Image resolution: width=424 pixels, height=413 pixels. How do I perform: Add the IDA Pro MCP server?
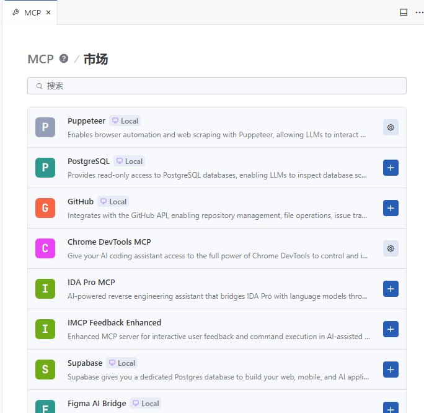(x=391, y=289)
